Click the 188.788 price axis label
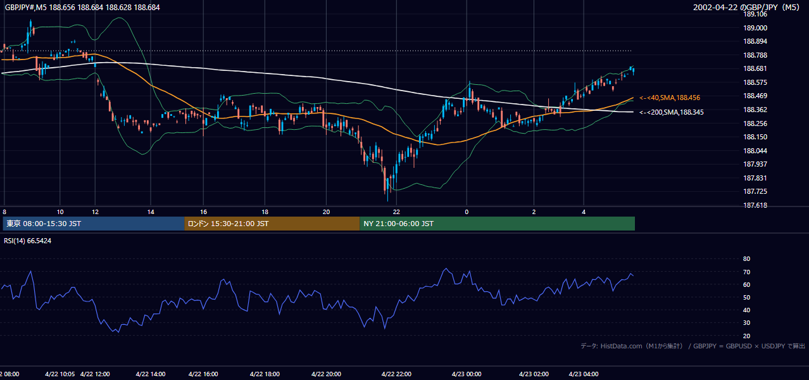This screenshot has height=380, width=809. click(x=755, y=55)
